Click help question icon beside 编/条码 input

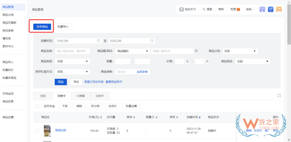coord(196,51)
